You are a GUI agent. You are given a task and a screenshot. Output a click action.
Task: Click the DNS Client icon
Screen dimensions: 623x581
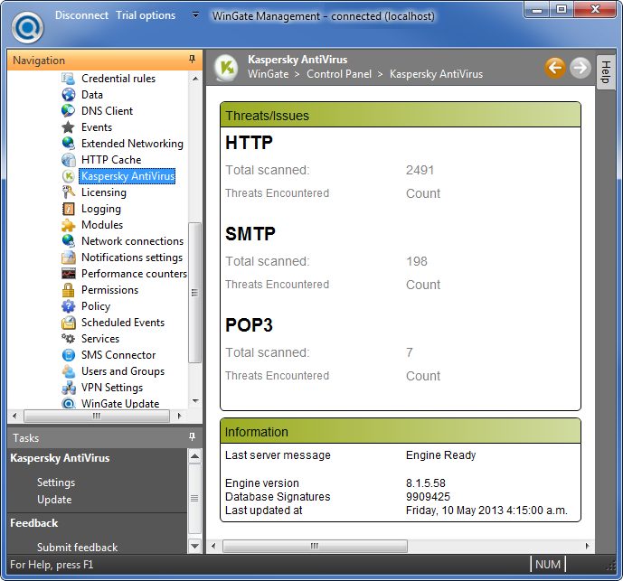click(x=69, y=111)
